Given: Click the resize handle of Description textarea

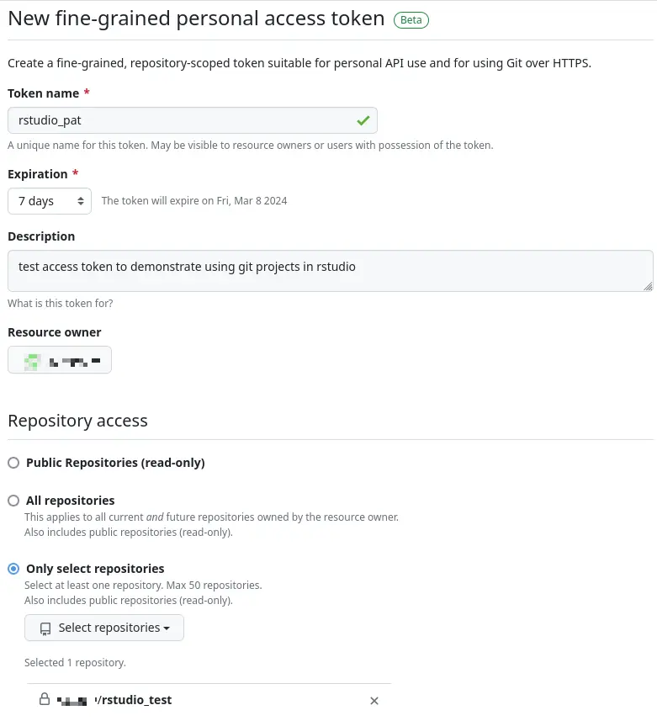Looking at the screenshot, I should pyautogui.click(x=648, y=287).
